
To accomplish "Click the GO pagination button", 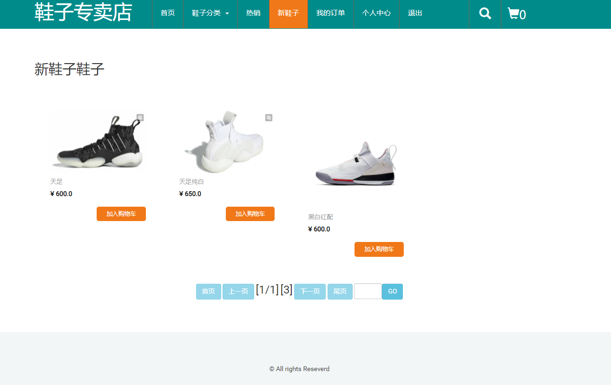I will point(393,292).
